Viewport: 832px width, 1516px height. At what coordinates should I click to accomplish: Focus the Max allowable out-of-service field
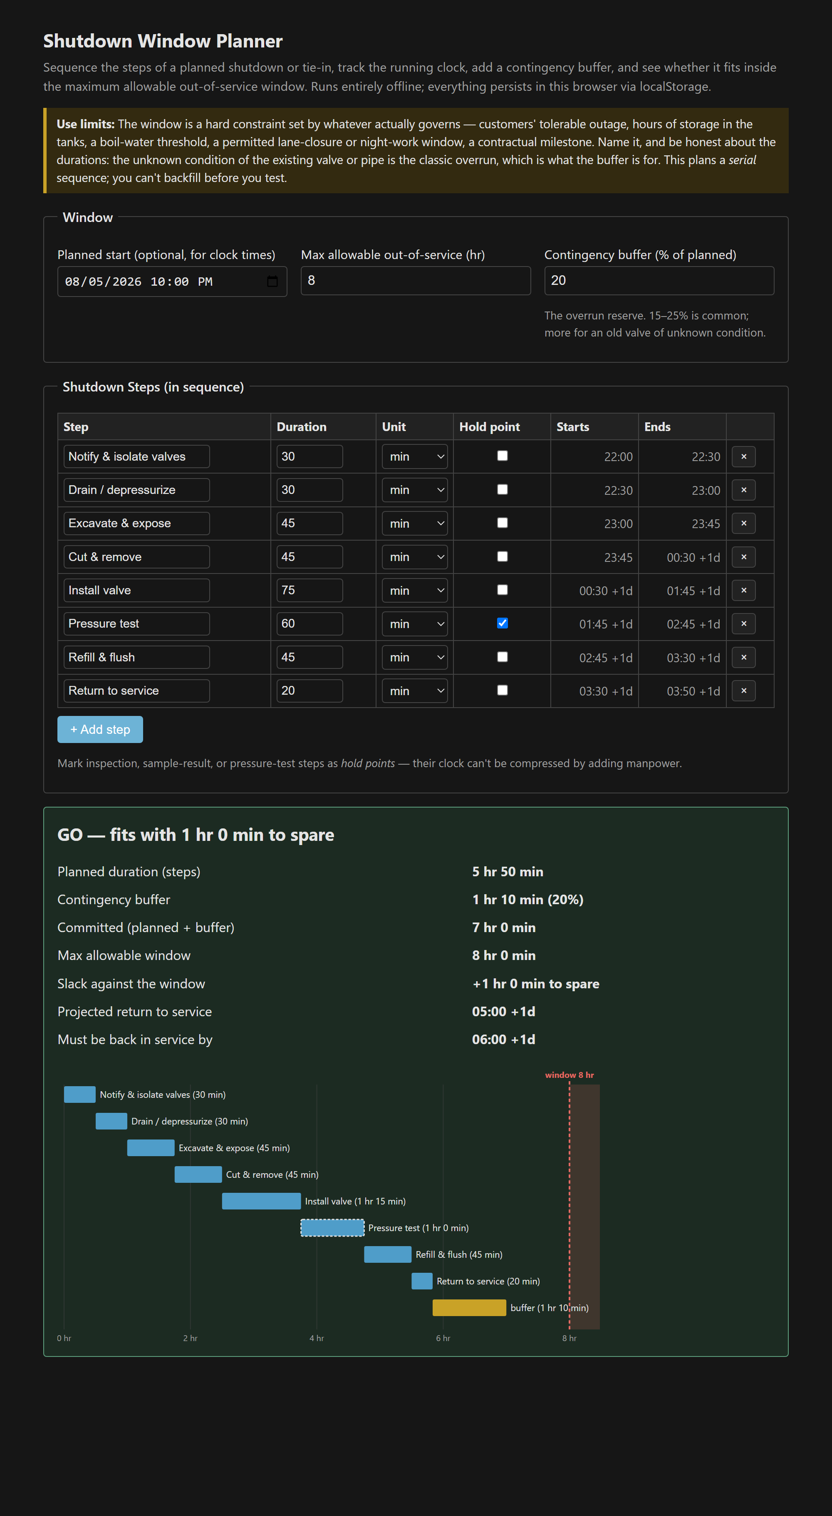416,281
